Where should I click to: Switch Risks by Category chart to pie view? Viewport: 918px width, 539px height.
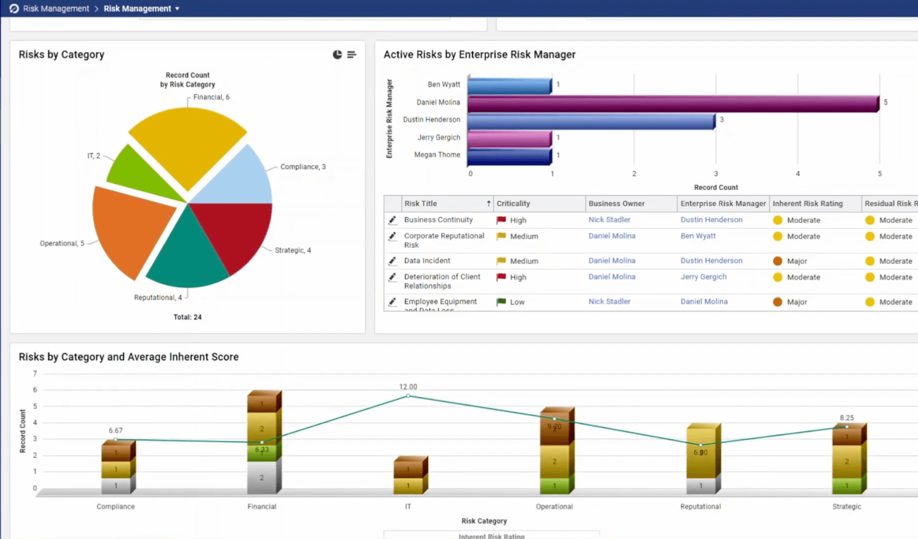[336, 54]
